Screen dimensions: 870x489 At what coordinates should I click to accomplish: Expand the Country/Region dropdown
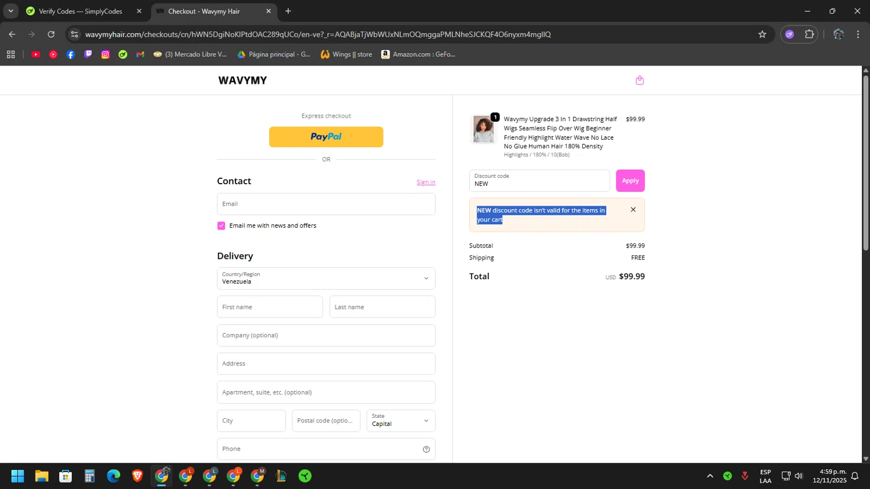(x=326, y=278)
